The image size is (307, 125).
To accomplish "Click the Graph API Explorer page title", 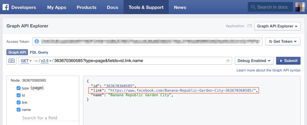I will (28, 26).
